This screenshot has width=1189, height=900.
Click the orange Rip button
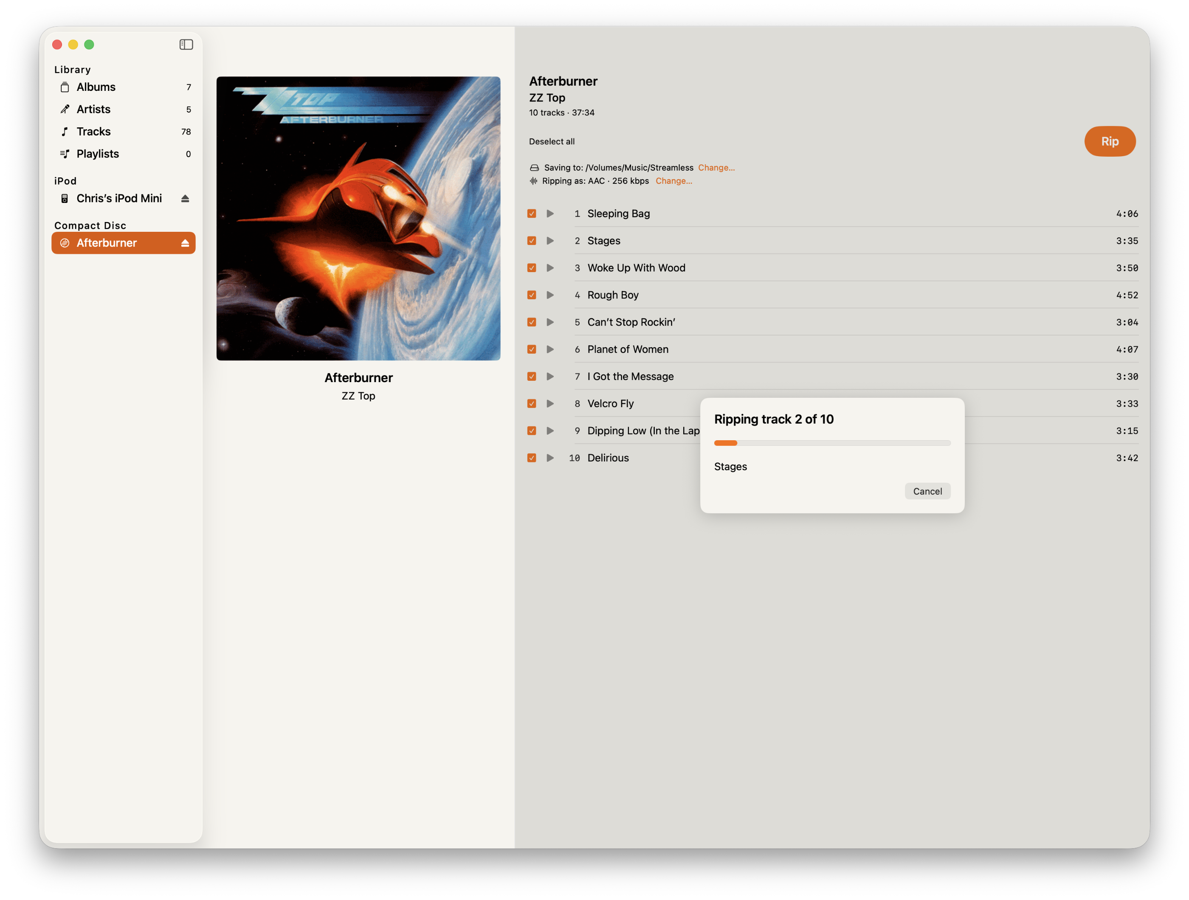[1110, 141]
